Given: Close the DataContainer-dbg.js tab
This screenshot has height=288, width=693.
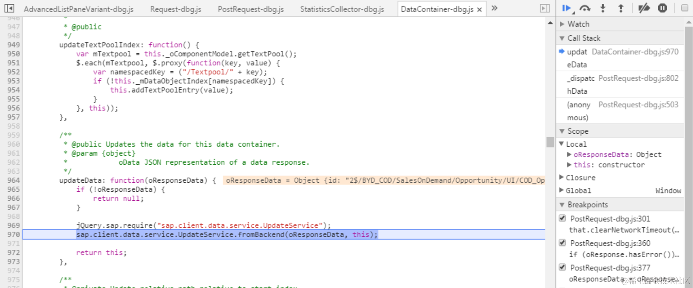Looking at the screenshot, I should (x=479, y=9).
